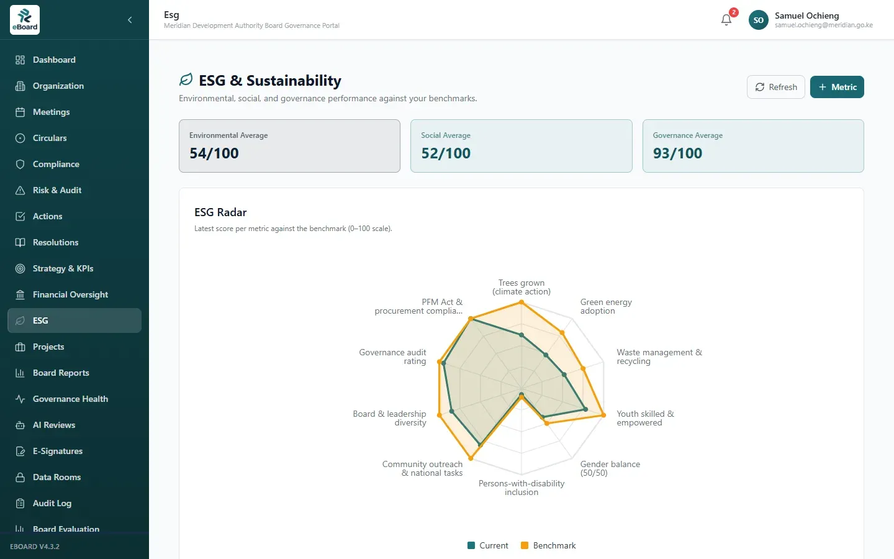
Task: Click the eBoard logo icon
Action: [25, 20]
